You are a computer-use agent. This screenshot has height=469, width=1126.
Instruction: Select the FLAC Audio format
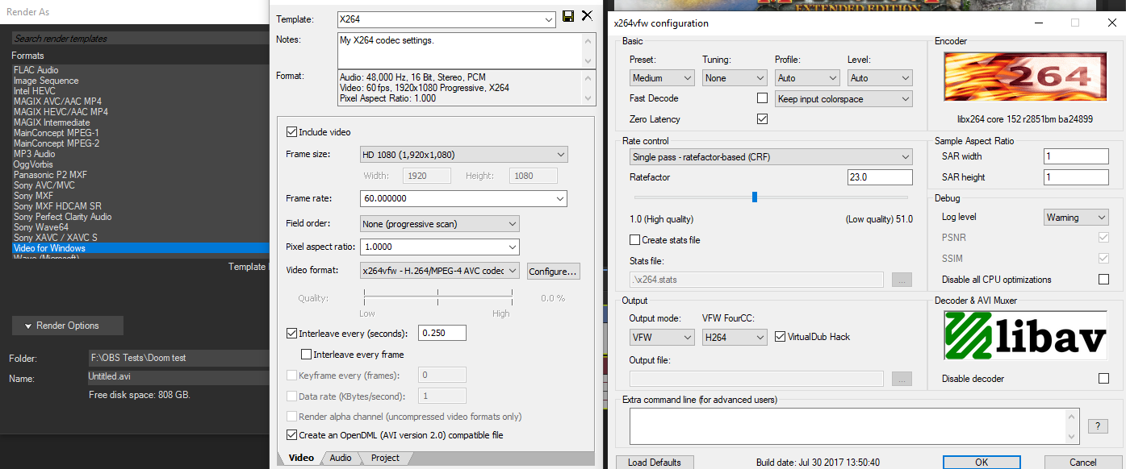pos(140,70)
